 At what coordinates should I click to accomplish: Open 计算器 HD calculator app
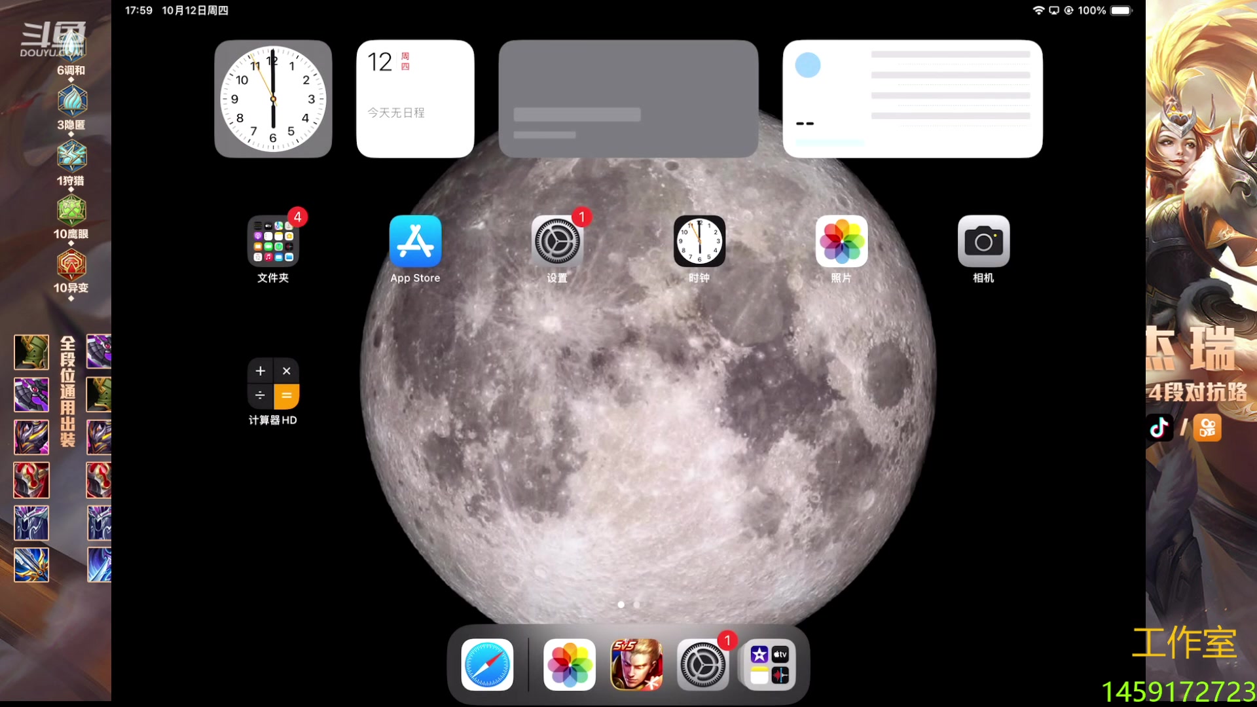click(x=273, y=383)
